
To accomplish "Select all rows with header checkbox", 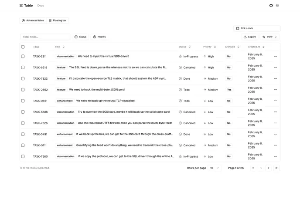I will click(x=23, y=47).
